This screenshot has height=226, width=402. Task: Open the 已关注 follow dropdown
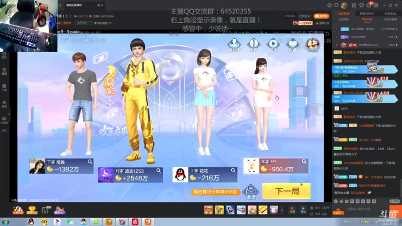(305, 16)
